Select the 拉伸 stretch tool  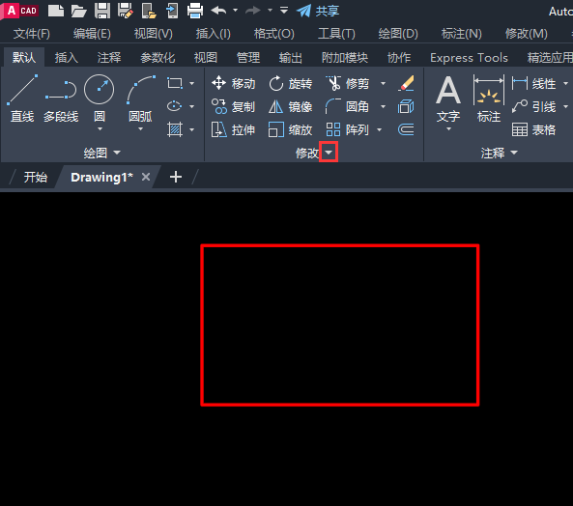click(x=233, y=129)
